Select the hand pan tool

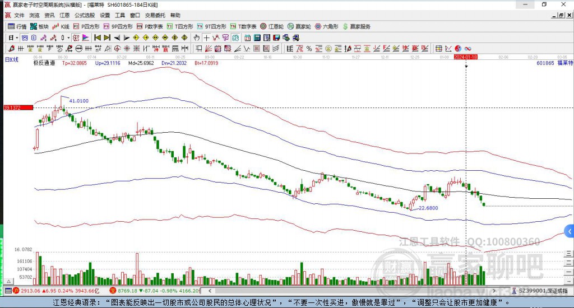click(x=197, y=38)
